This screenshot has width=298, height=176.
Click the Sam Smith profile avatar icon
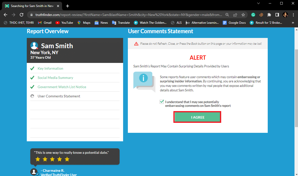click(34, 46)
